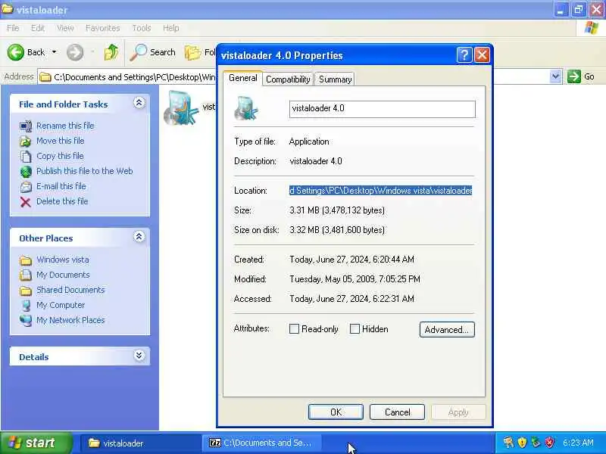Click My Network Places link
The height and width of the screenshot is (454, 606).
coord(70,320)
